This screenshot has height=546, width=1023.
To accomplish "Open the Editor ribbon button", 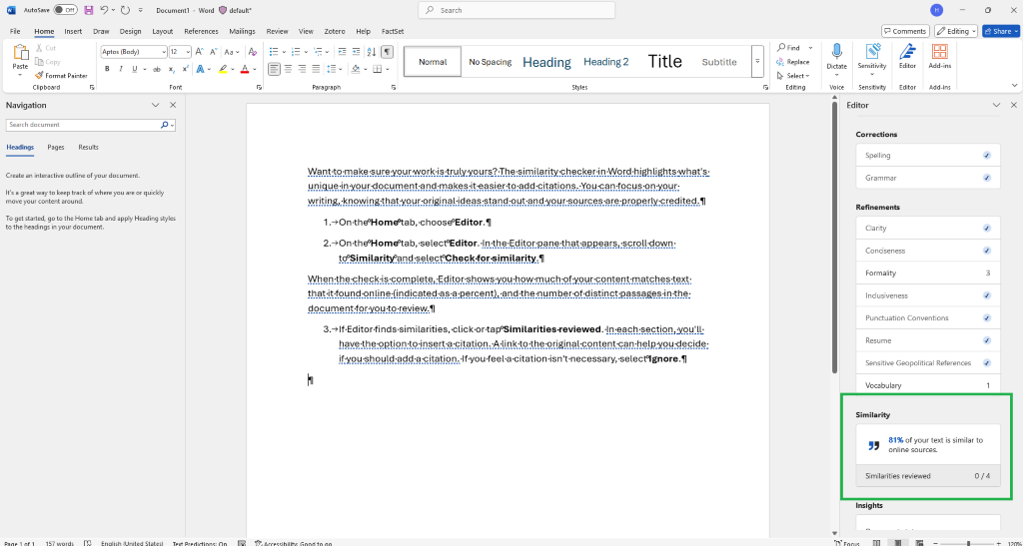I will coord(907,57).
